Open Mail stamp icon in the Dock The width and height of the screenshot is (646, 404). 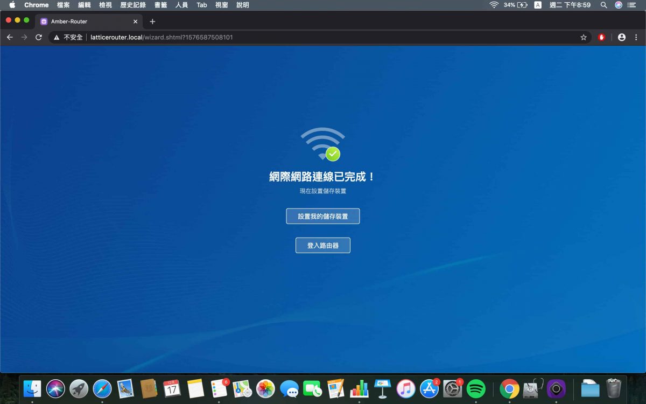click(x=125, y=388)
